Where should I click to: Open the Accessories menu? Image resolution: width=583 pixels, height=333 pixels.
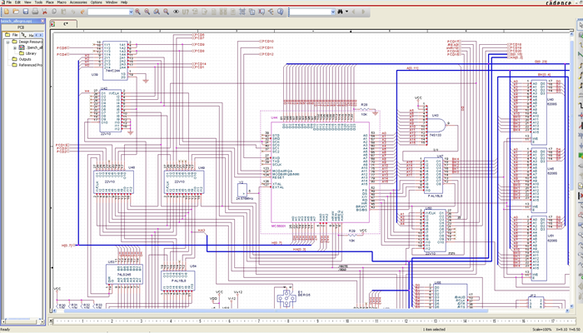coord(78,2)
